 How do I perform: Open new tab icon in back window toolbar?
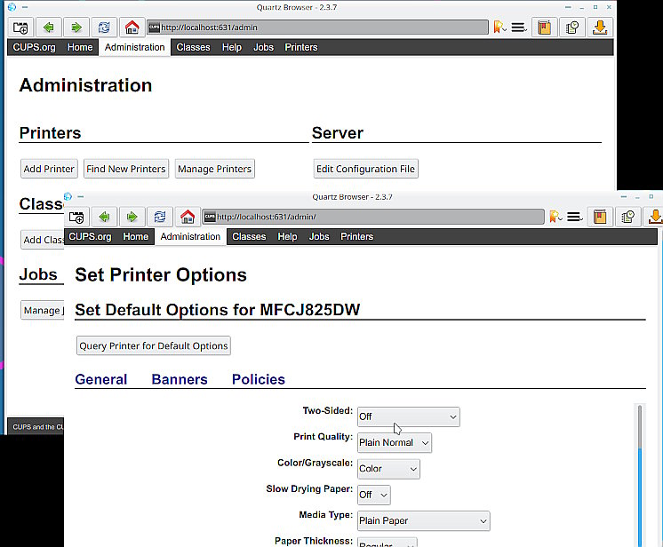[x=20, y=28]
